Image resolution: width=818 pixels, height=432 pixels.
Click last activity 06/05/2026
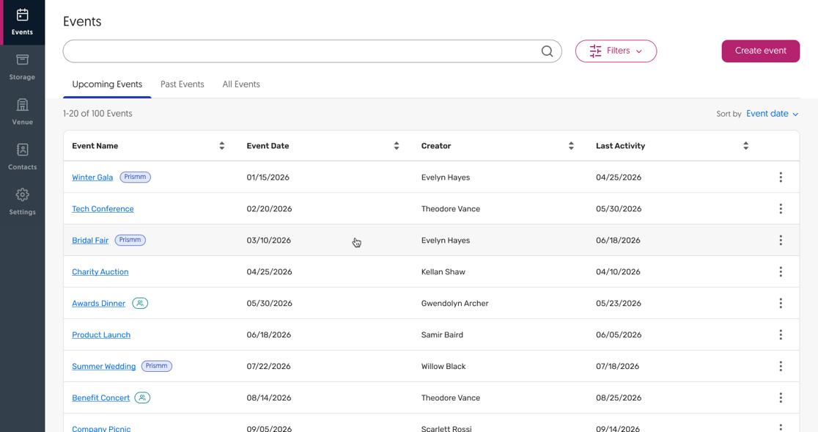click(619, 335)
